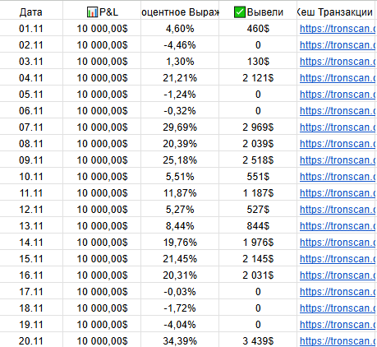Select the 4,60% cell
The width and height of the screenshot is (377, 347).
[x=180, y=28]
